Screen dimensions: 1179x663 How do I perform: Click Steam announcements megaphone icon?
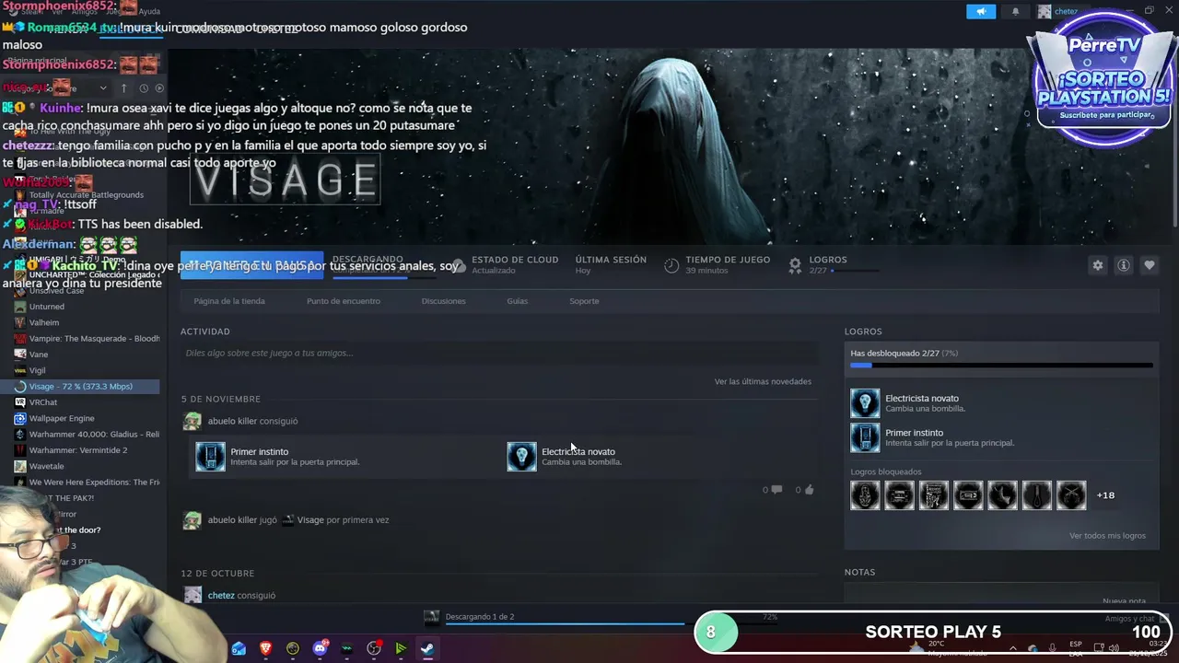coord(981,11)
